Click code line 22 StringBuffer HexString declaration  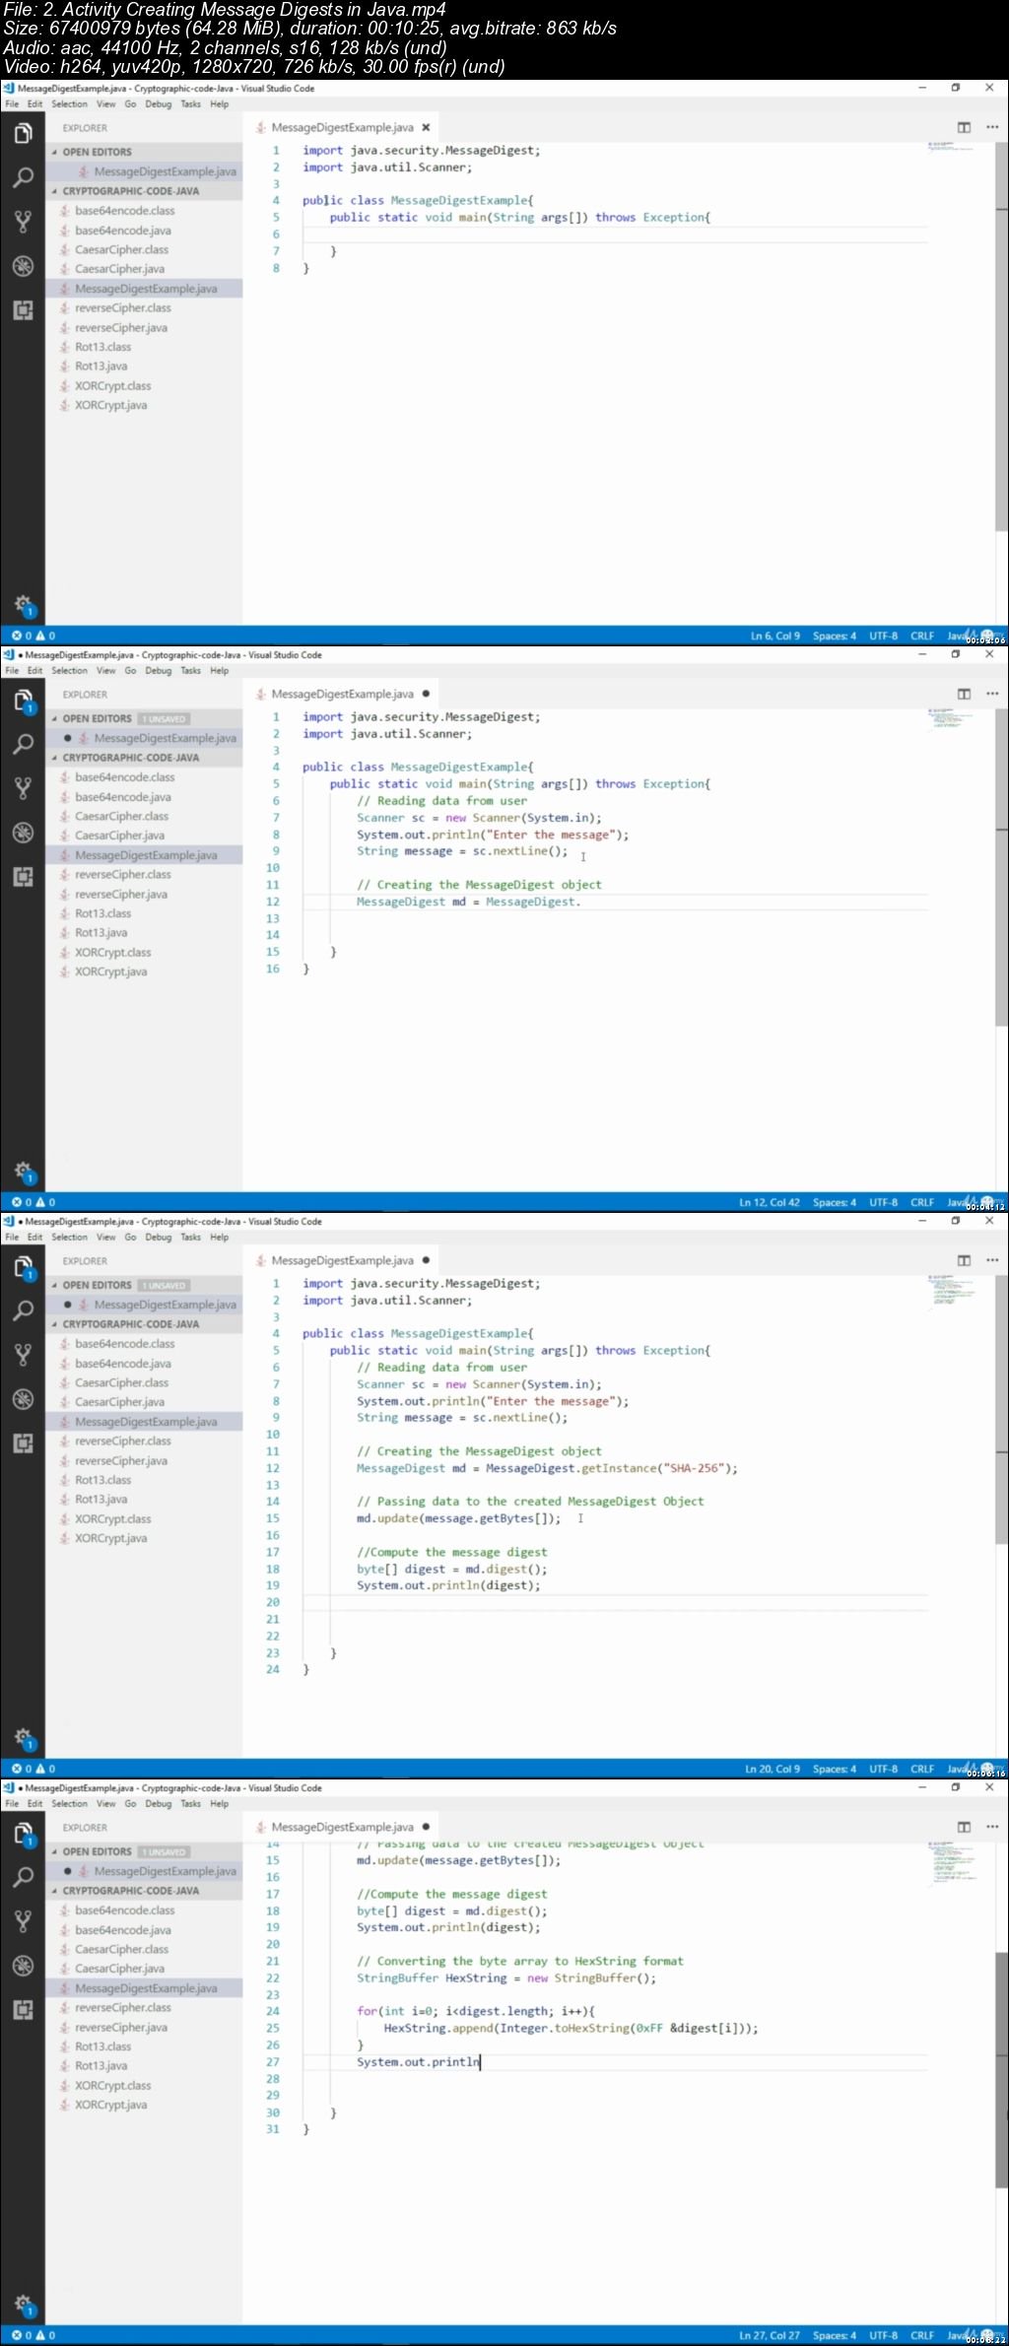pos(505,1977)
